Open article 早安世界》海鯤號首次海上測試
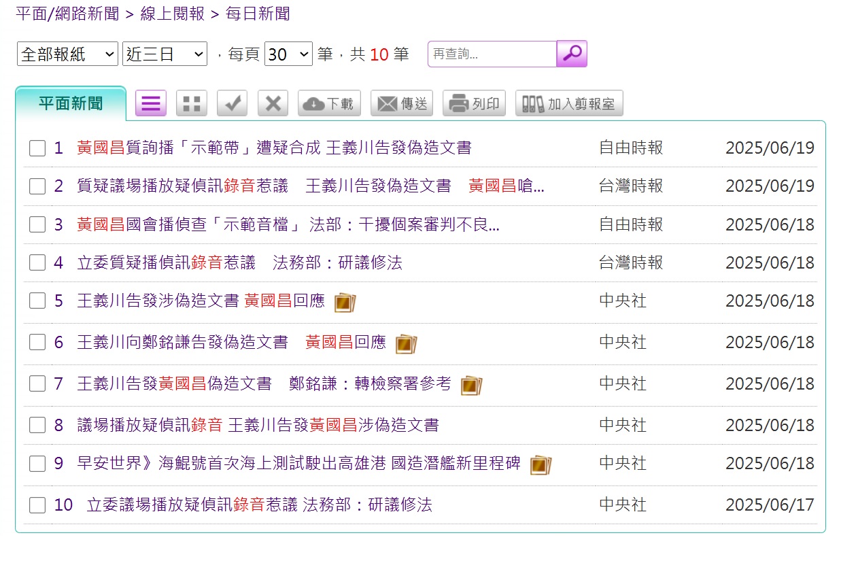Image resolution: width=841 pixels, height=563 pixels. point(298,462)
